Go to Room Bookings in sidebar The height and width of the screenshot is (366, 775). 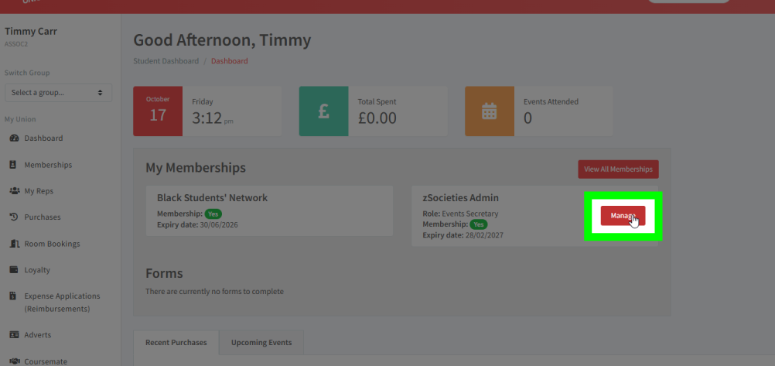coord(52,244)
